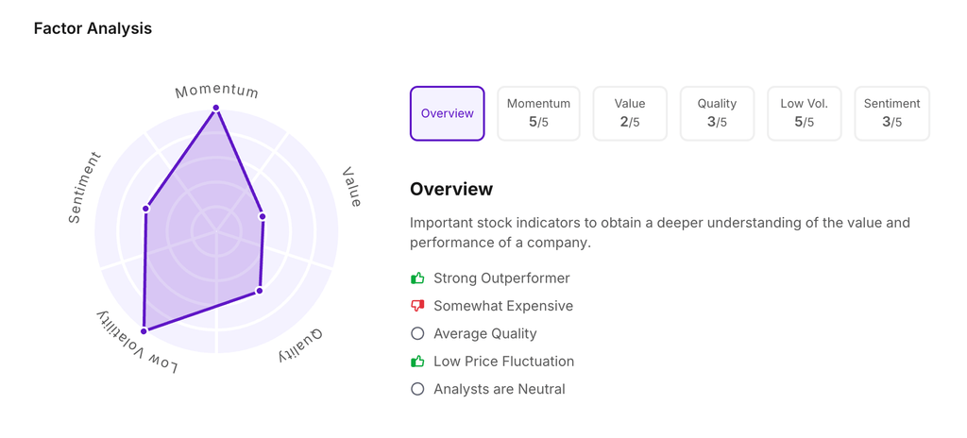This screenshot has height=438, width=967.
Task: Click the green thumbs-up beside Strong Outperformer
Action: [x=417, y=278]
